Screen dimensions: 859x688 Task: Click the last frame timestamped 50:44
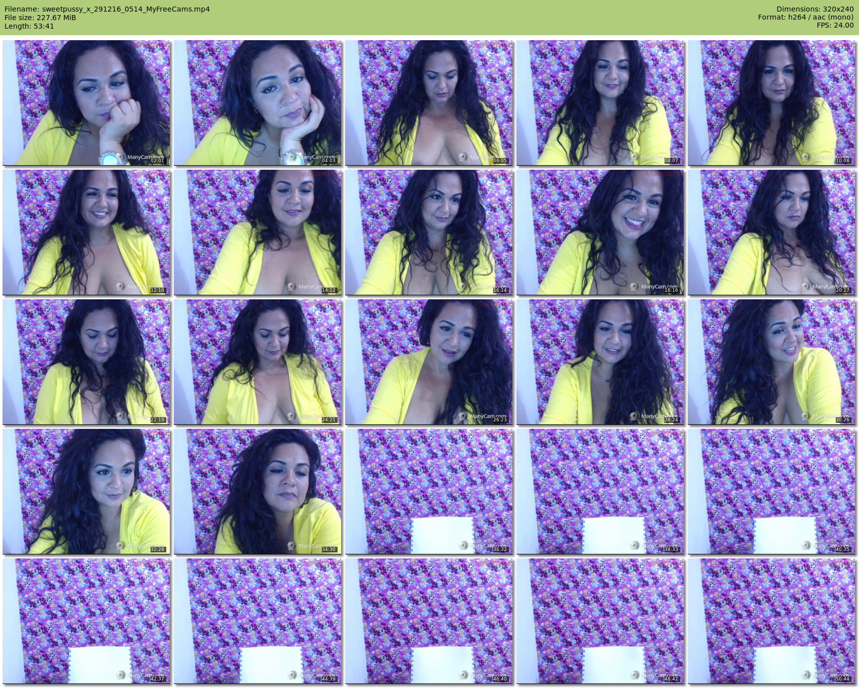[x=772, y=621]
